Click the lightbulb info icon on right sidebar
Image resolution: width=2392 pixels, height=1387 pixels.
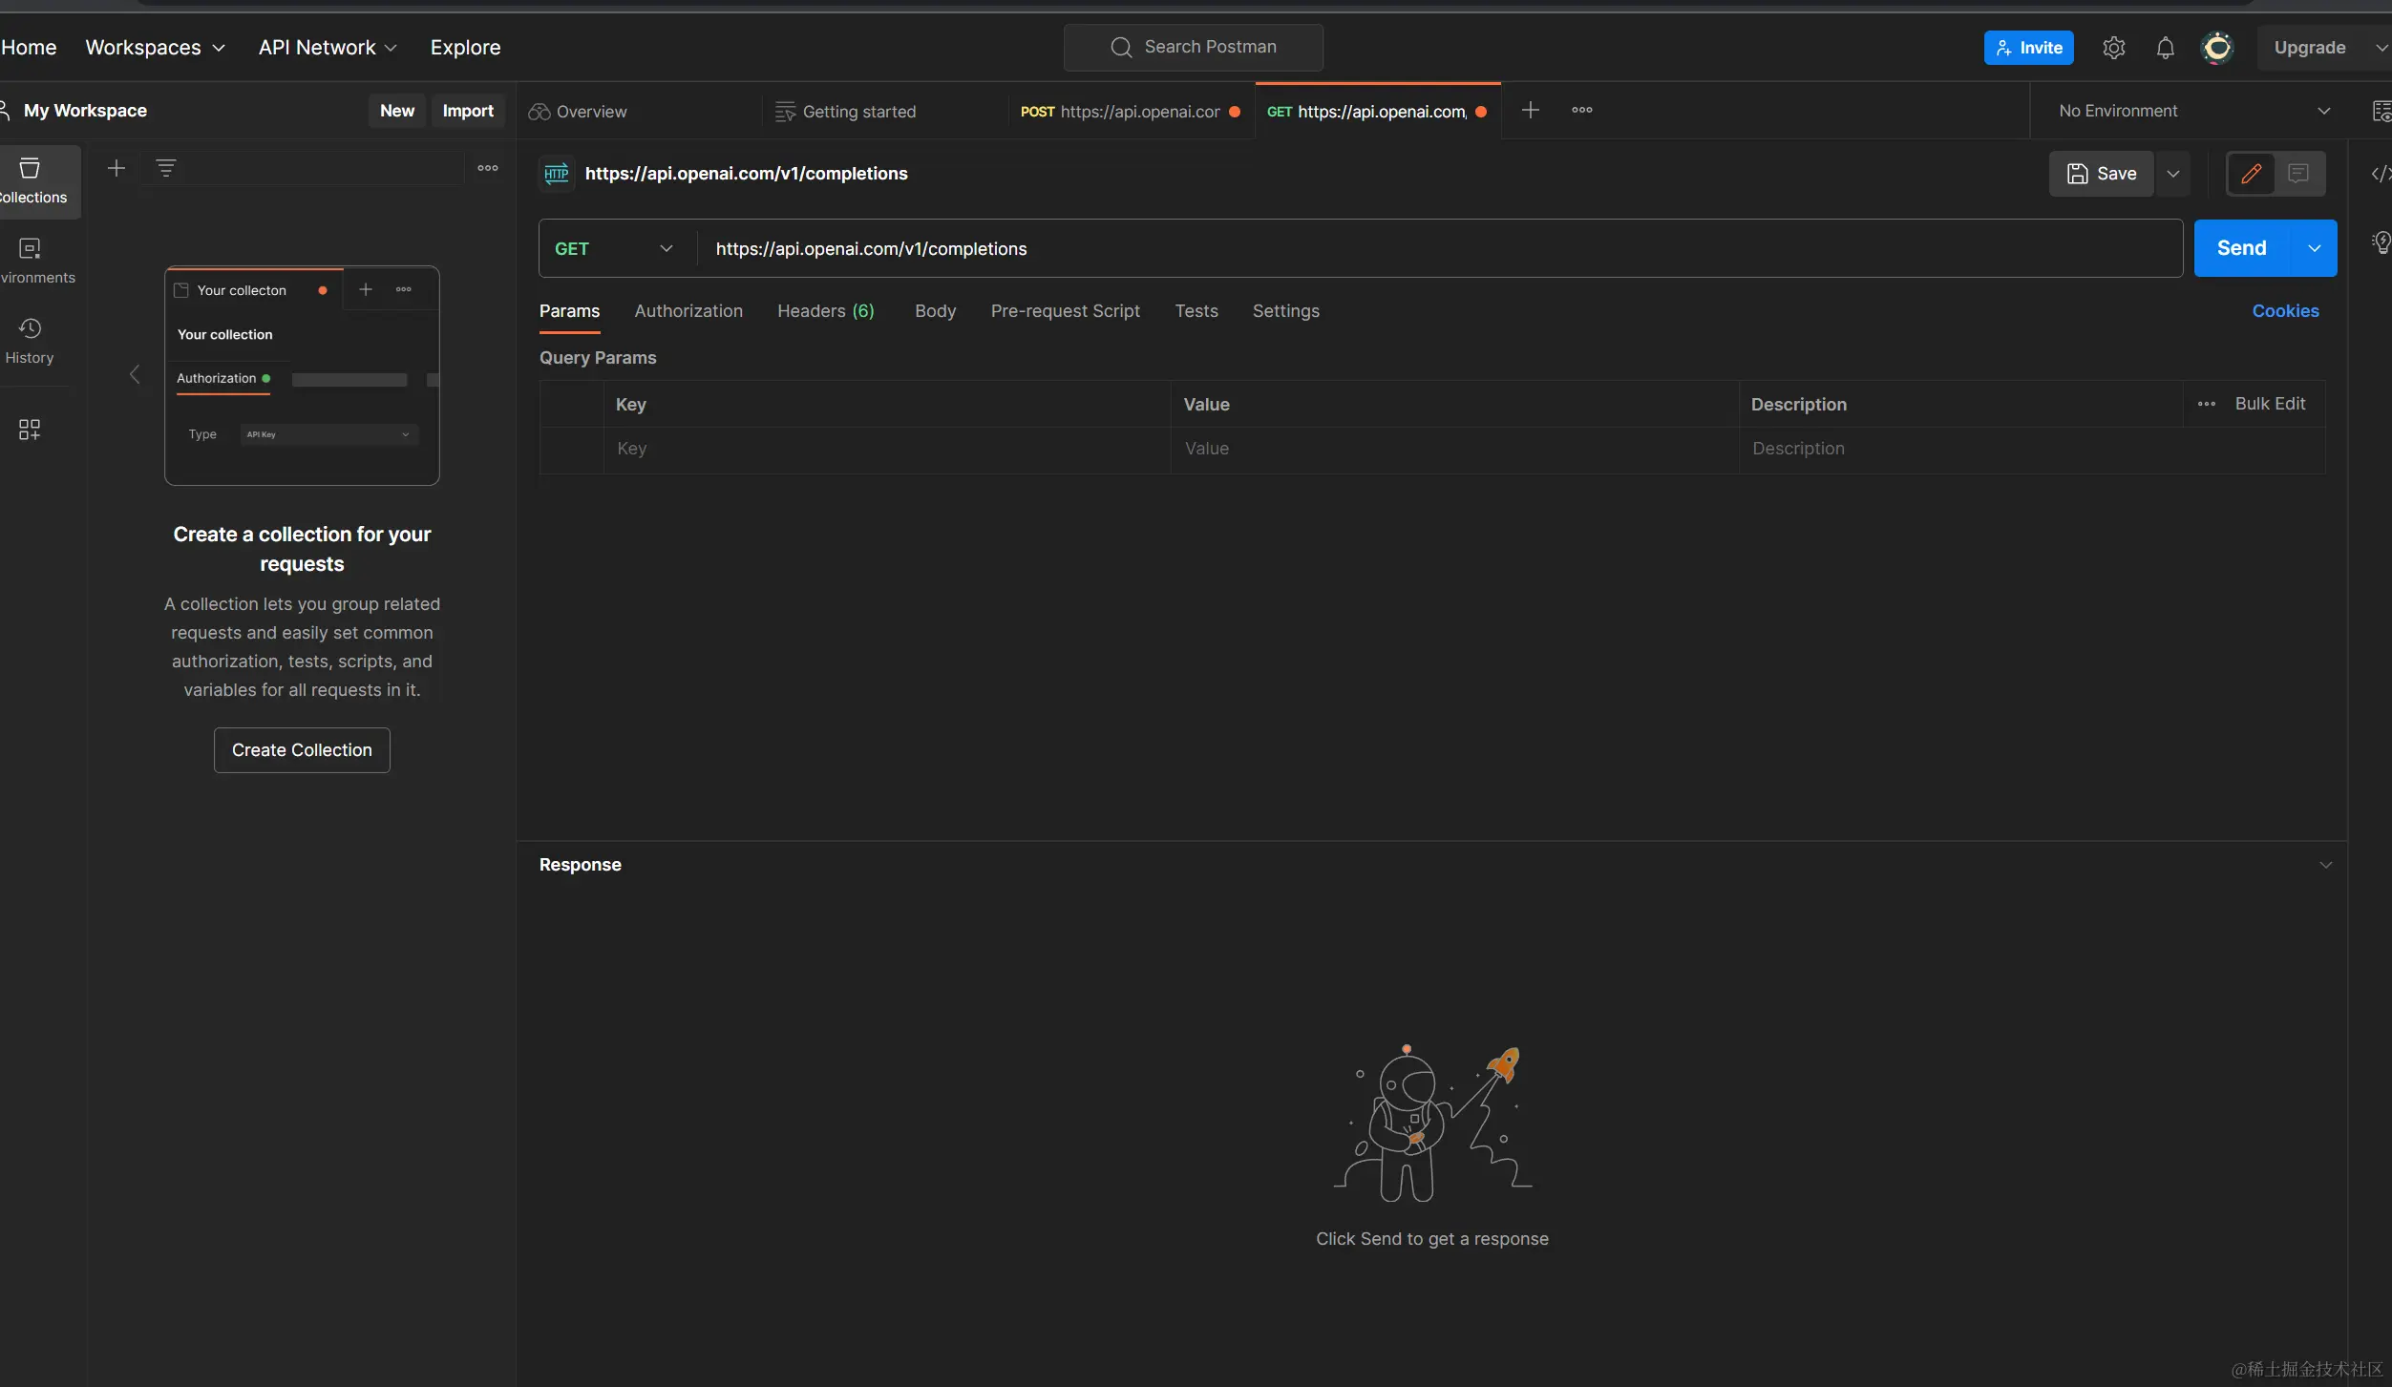(x=2381, y=242)
